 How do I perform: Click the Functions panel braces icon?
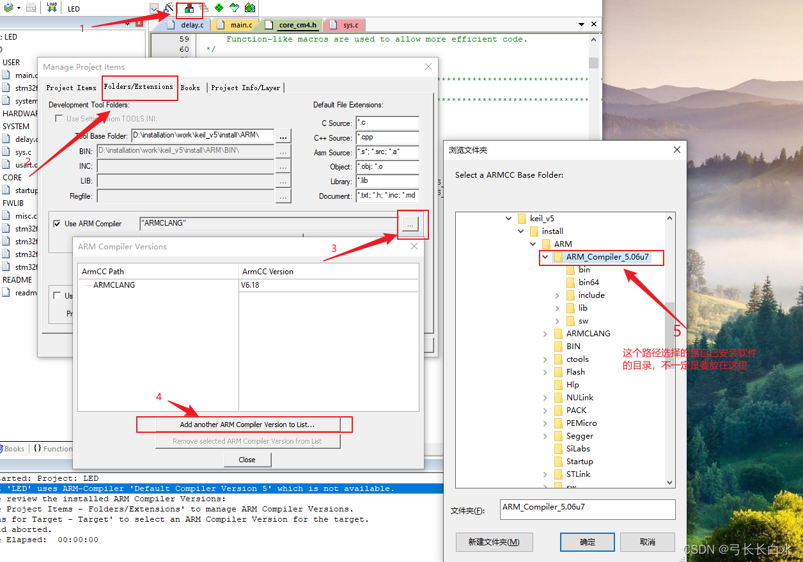pos(38,449)
